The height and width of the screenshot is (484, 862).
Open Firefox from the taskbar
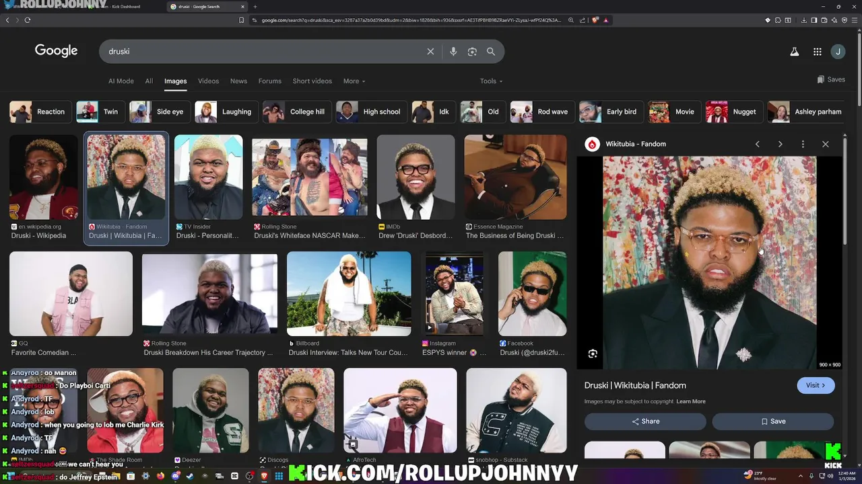(161, 476)
